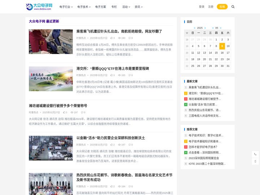
Task: Click views eye icon on 港交所 article
Action: [x=119, y=75]
